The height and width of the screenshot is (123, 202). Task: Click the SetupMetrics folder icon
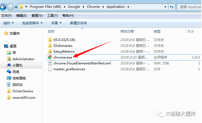click(50, 51)
